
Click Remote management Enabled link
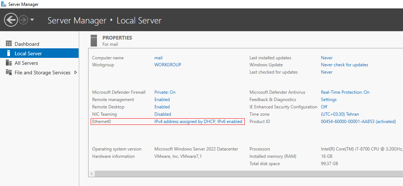tap(162, 100)
